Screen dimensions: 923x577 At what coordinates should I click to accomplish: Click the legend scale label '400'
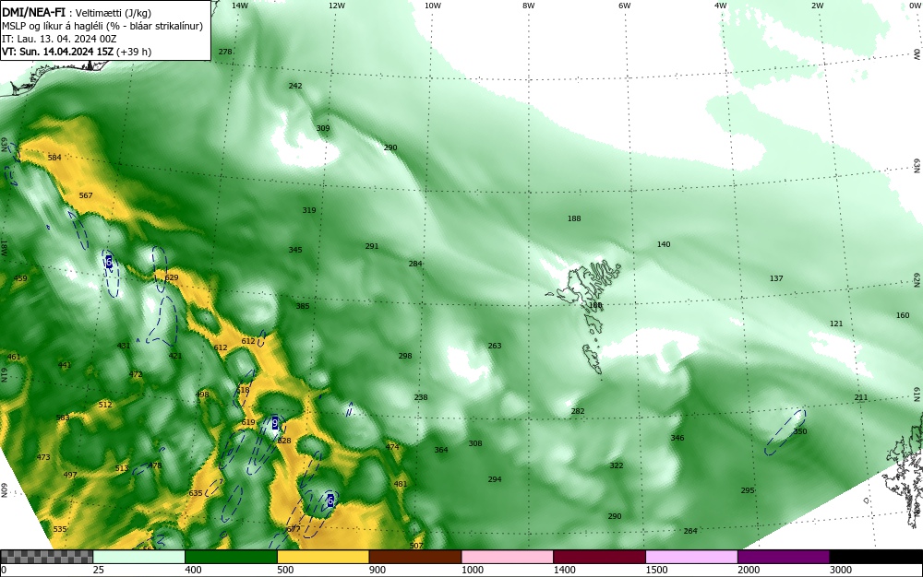193,570
